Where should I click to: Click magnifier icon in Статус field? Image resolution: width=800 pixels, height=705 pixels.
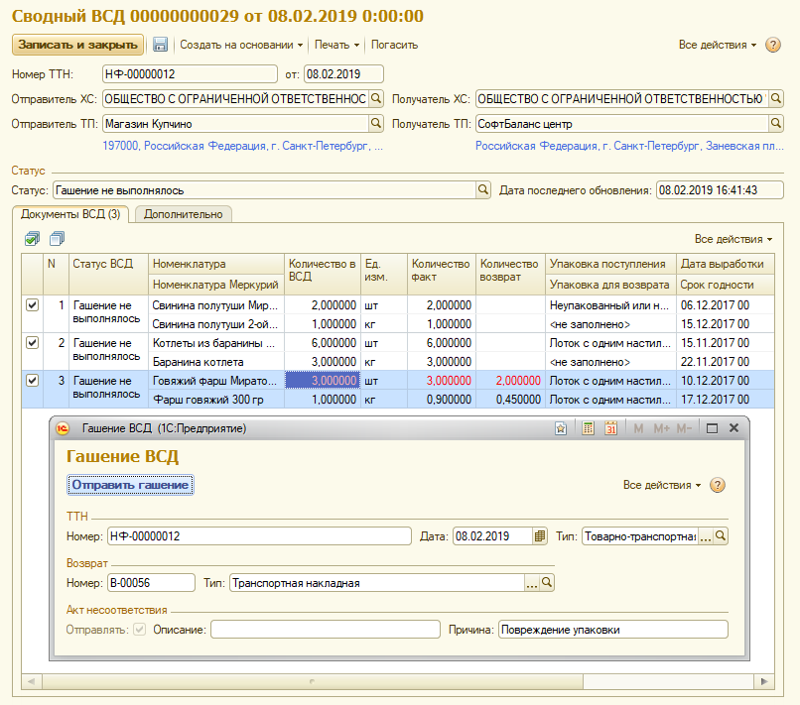(x=483, y=190)
